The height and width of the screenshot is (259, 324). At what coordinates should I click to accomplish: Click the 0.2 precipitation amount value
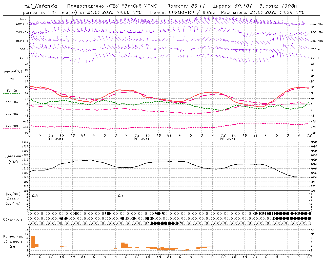(35, 196)
